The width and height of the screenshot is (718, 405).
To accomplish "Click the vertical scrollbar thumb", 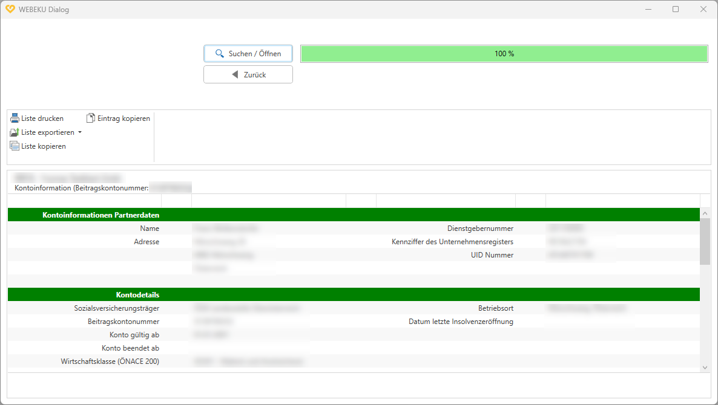I will 705,242.
